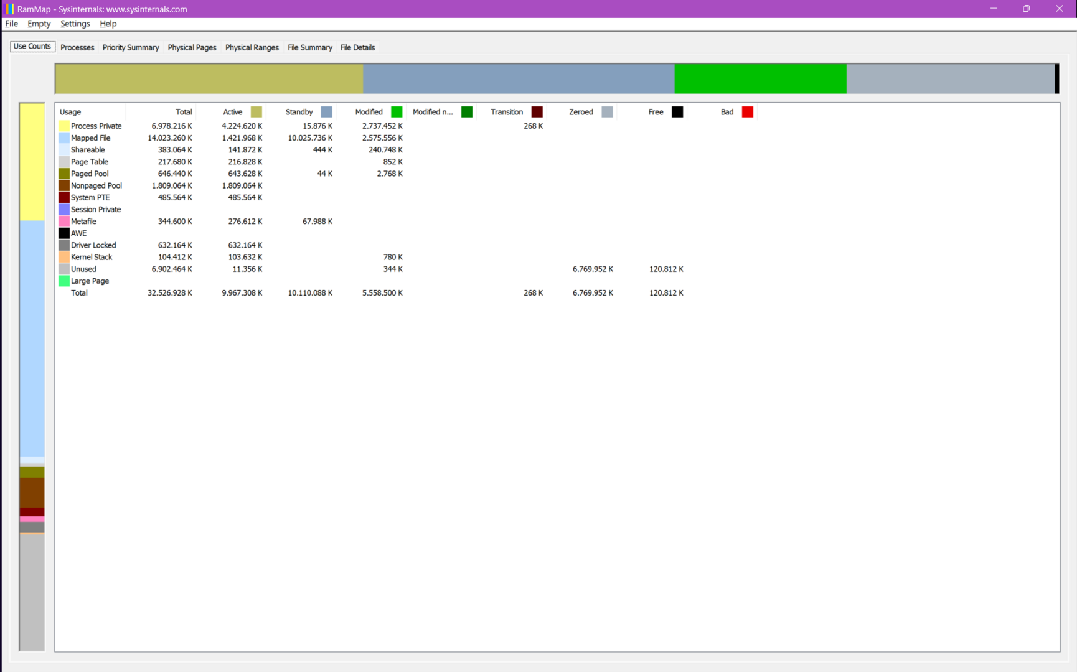The image size is (1077, 672).
Task: Open the Settings menu
Action: point(75,24)
